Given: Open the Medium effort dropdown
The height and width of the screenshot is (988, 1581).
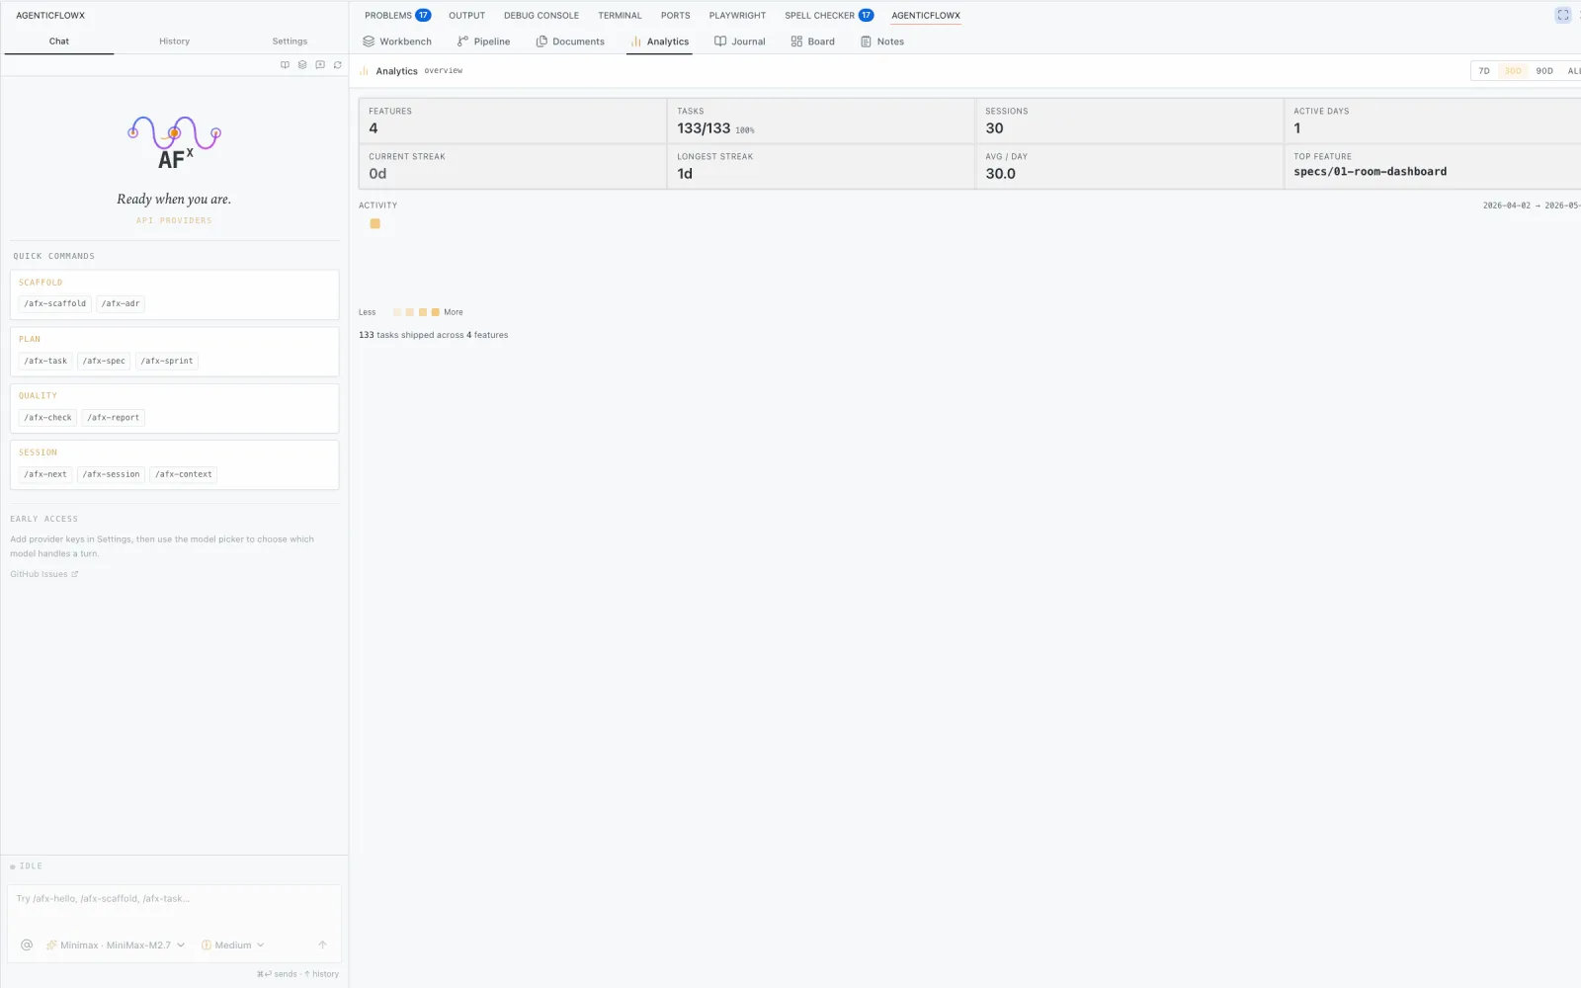Looking at the screenshot, I should tap(233, 946).
